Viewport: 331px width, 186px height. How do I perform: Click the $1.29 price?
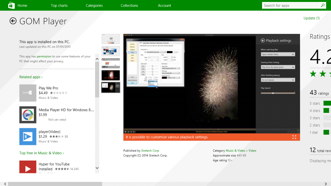click(x=43, y=137)
